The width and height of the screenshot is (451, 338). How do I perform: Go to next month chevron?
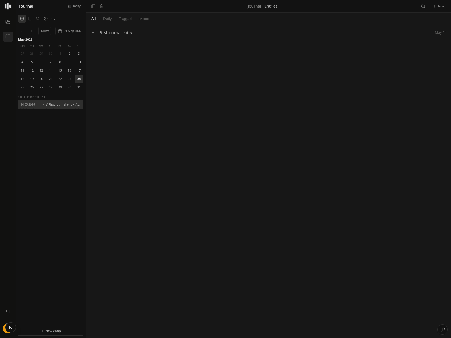point(32,31)
